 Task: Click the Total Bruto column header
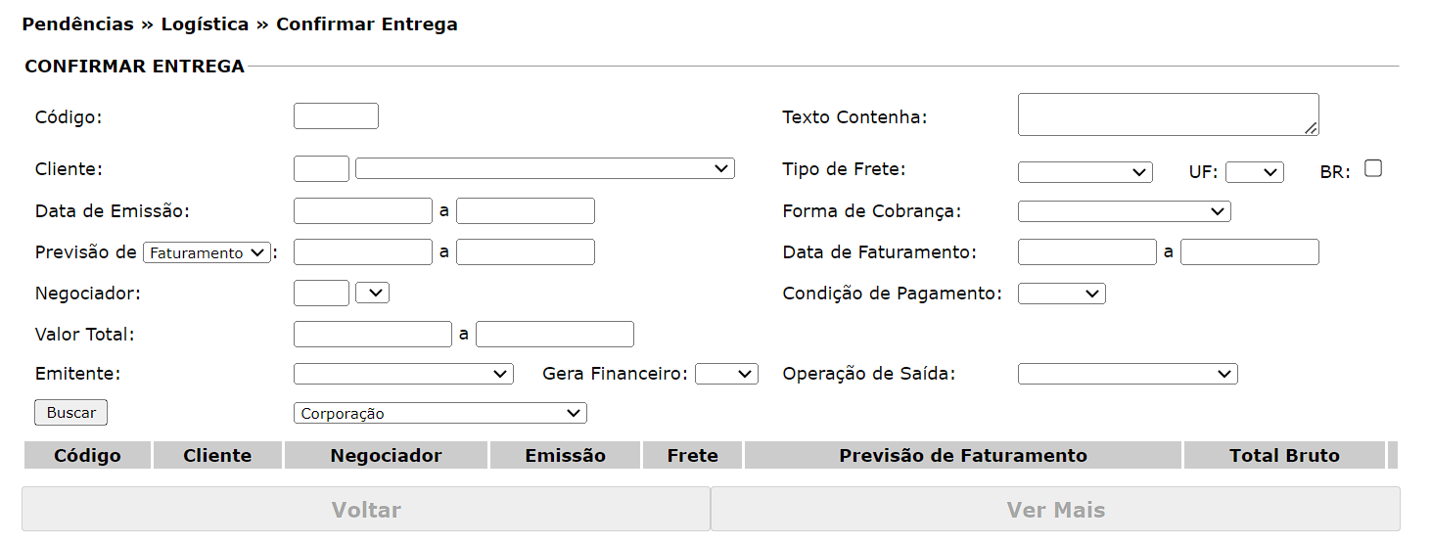[1284, 456]
